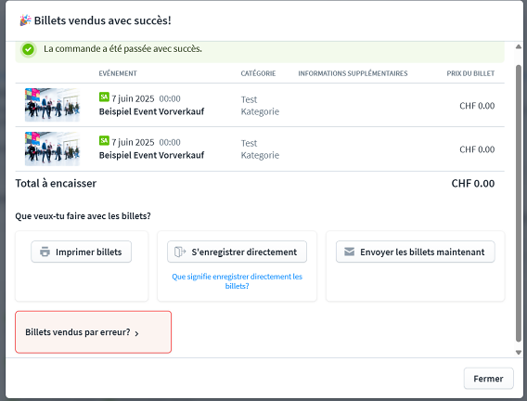Click the printer icon in Imprimer billets

[x=45, y=252]
